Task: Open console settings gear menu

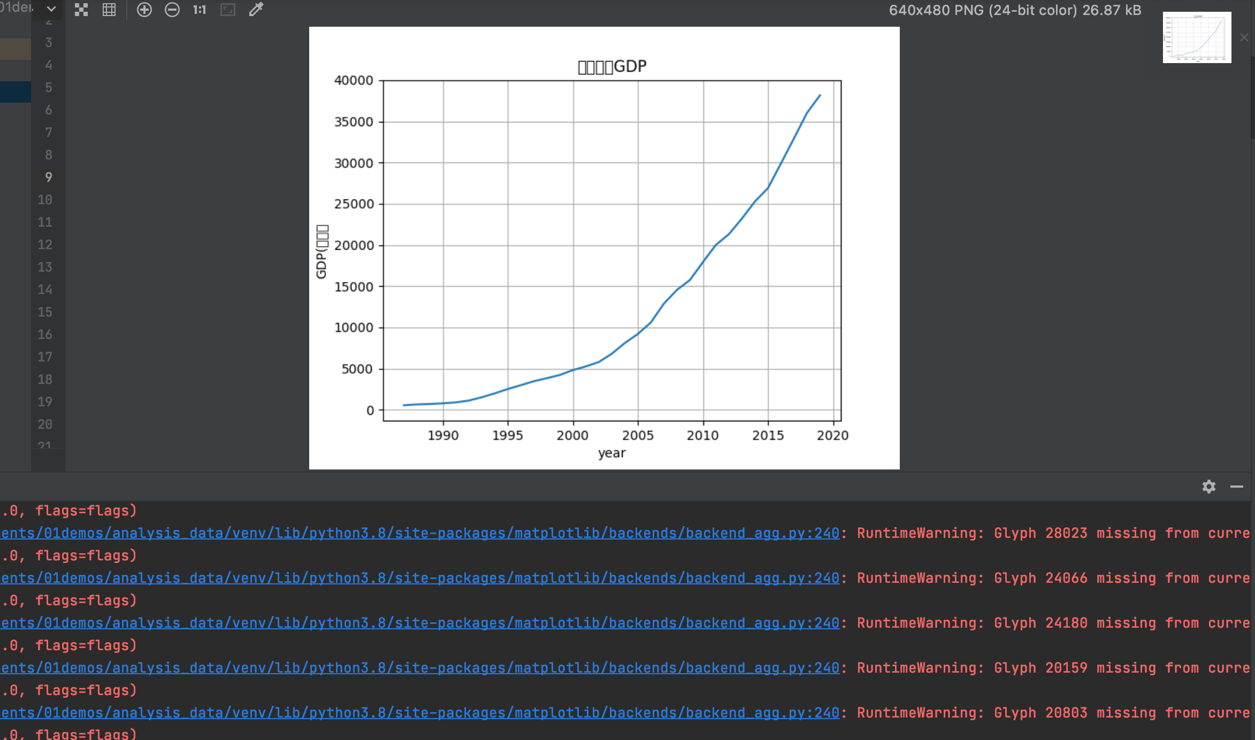Action: (x=1209, y=487)
